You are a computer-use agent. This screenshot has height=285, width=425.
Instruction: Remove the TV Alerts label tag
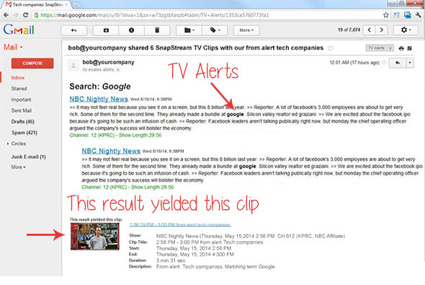tap(390, 48)
